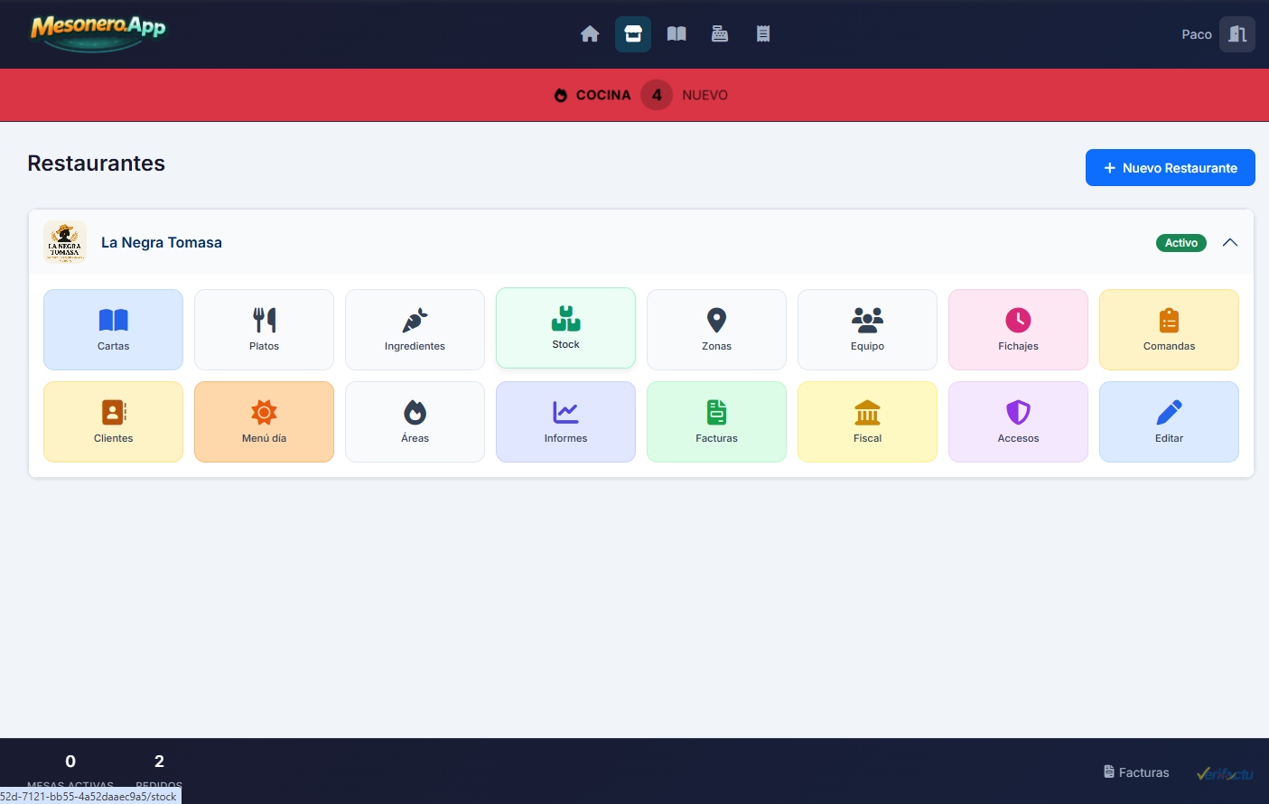The width and height of the screenshot is (1269, 804).
Task: Open the Facturas link in the footer
Action: (x=1136, y=772)
